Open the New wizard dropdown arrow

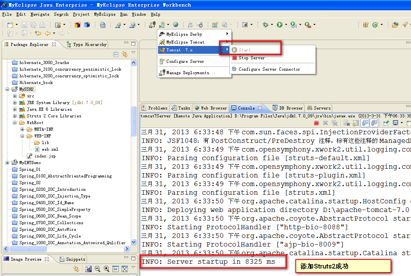17,25
